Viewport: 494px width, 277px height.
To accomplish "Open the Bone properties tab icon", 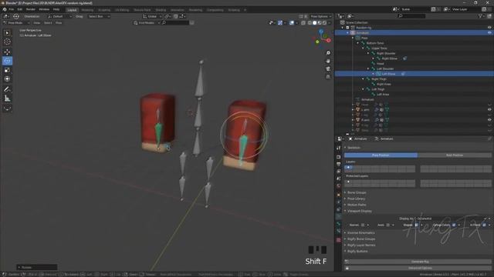I will point(339,224).
